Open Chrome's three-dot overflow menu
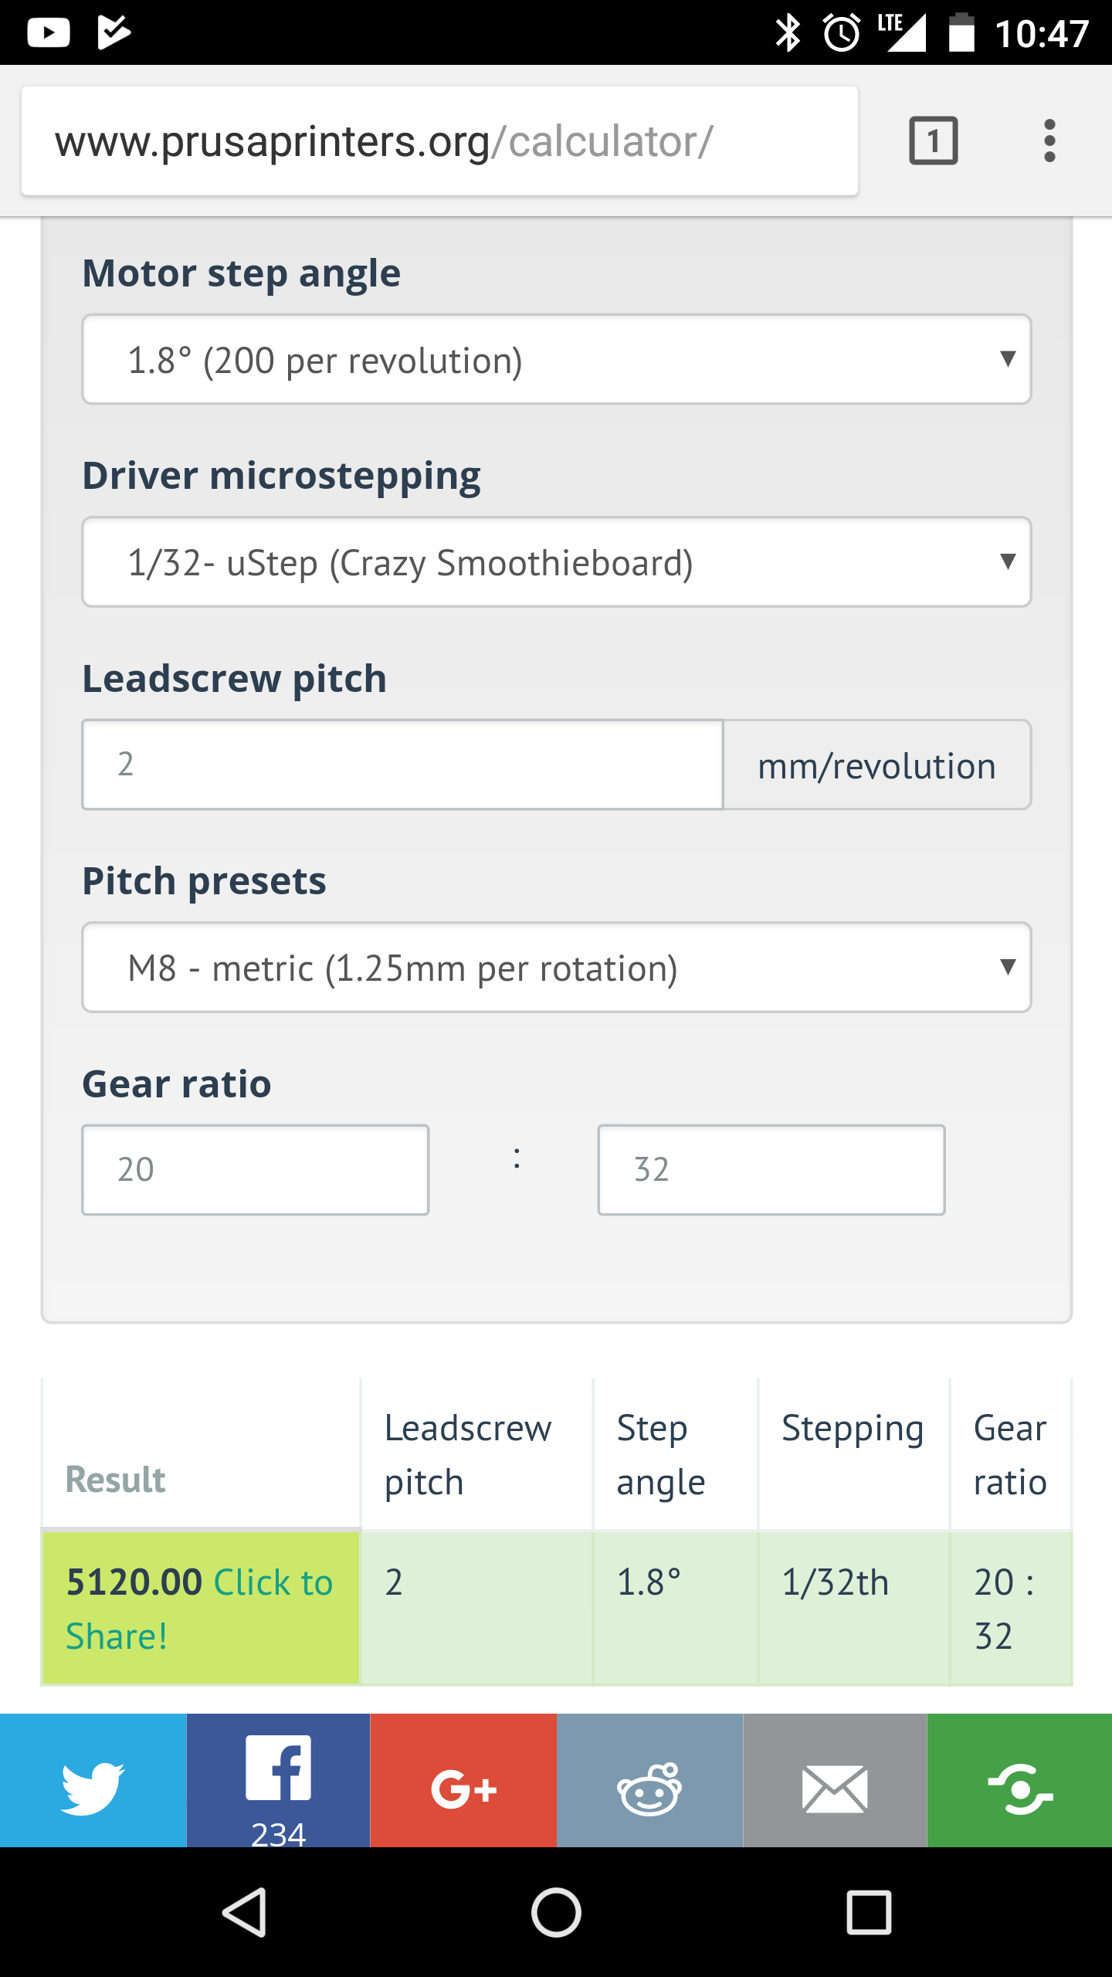The width and height of the screenshot is (1112, 1977). tap(1049, 141)
